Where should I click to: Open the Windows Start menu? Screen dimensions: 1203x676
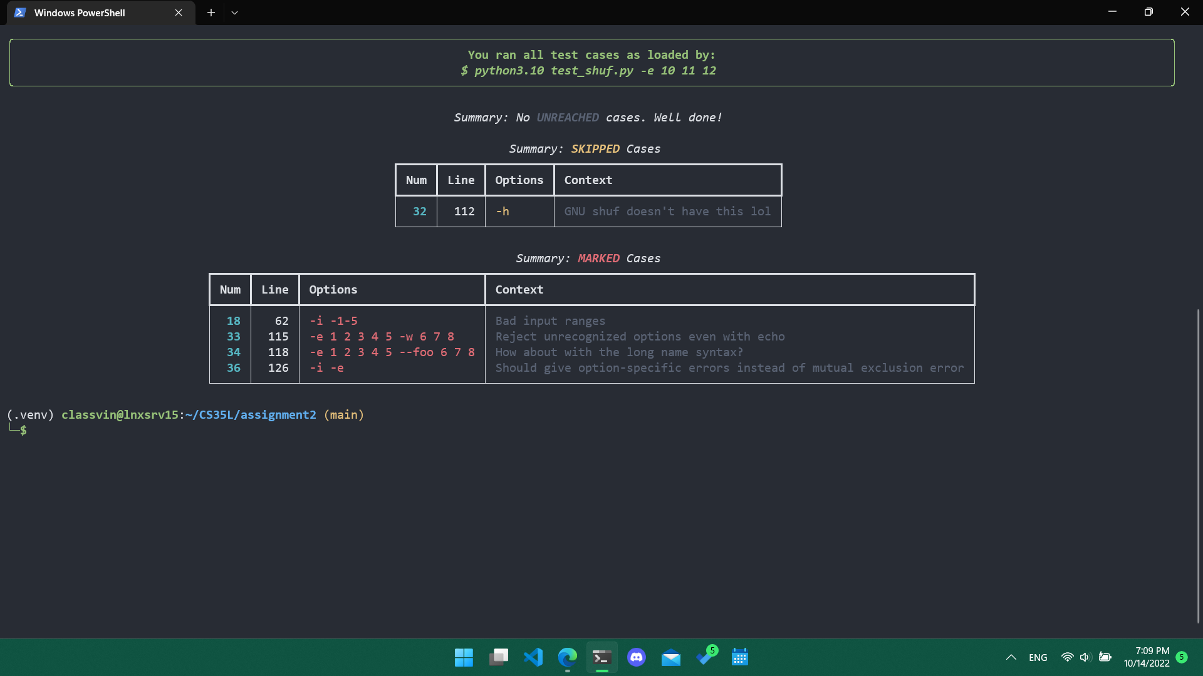464,657
